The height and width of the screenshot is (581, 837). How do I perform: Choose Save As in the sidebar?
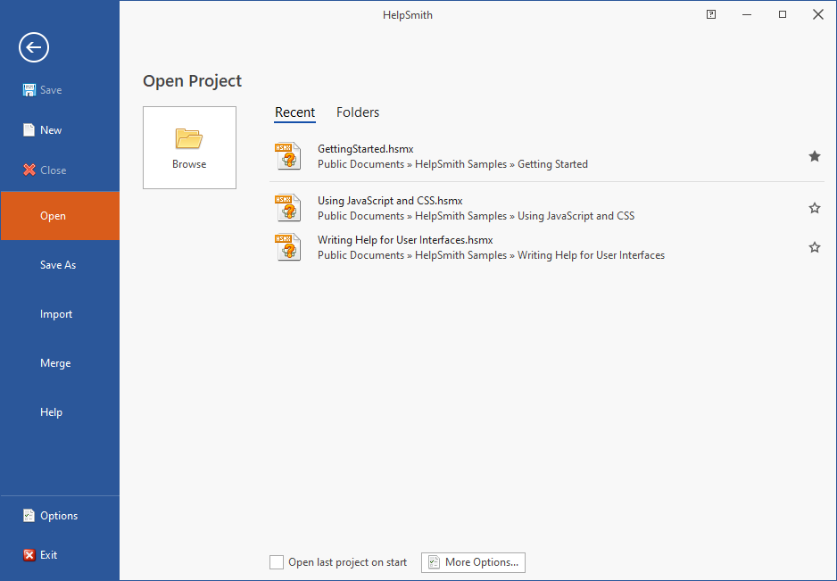pyautogui.click(x=60, y=265)
